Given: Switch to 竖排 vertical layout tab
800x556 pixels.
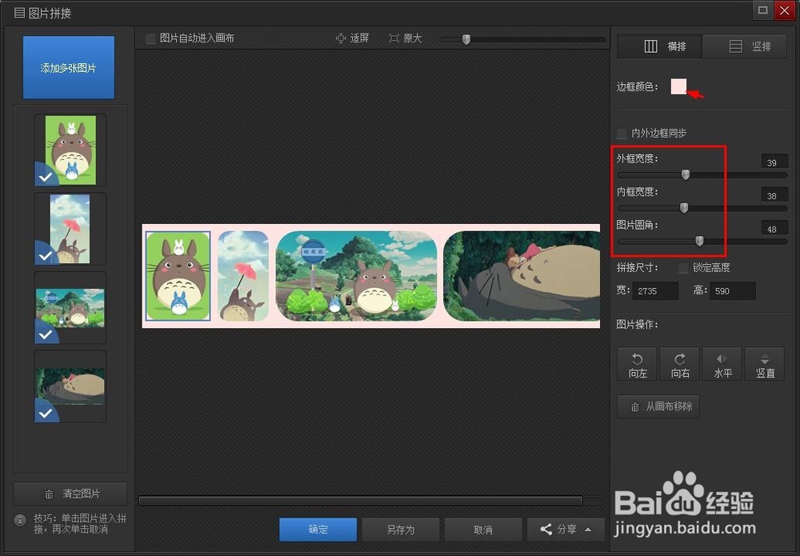Looking at the screenshot, I should click(744, 46).
